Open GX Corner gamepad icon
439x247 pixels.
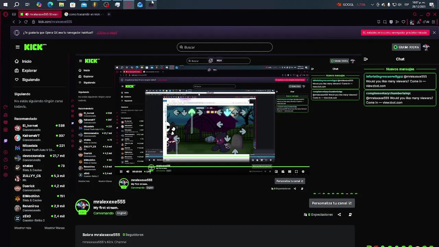point(14,14)
